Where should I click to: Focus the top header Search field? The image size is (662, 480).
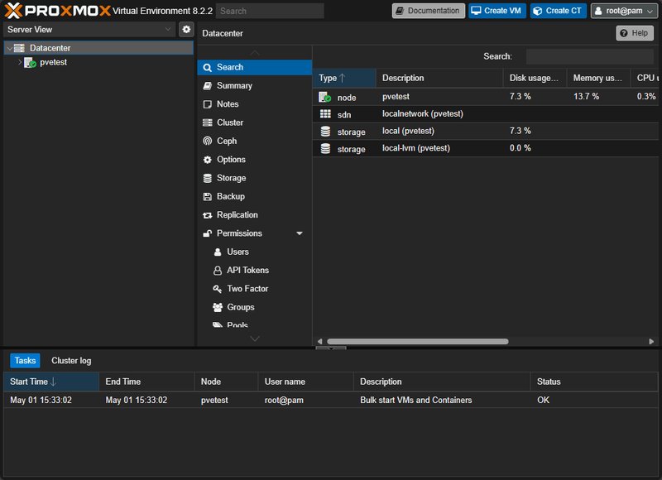click(x=270, y=11)
